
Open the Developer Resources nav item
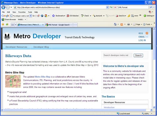16,47
